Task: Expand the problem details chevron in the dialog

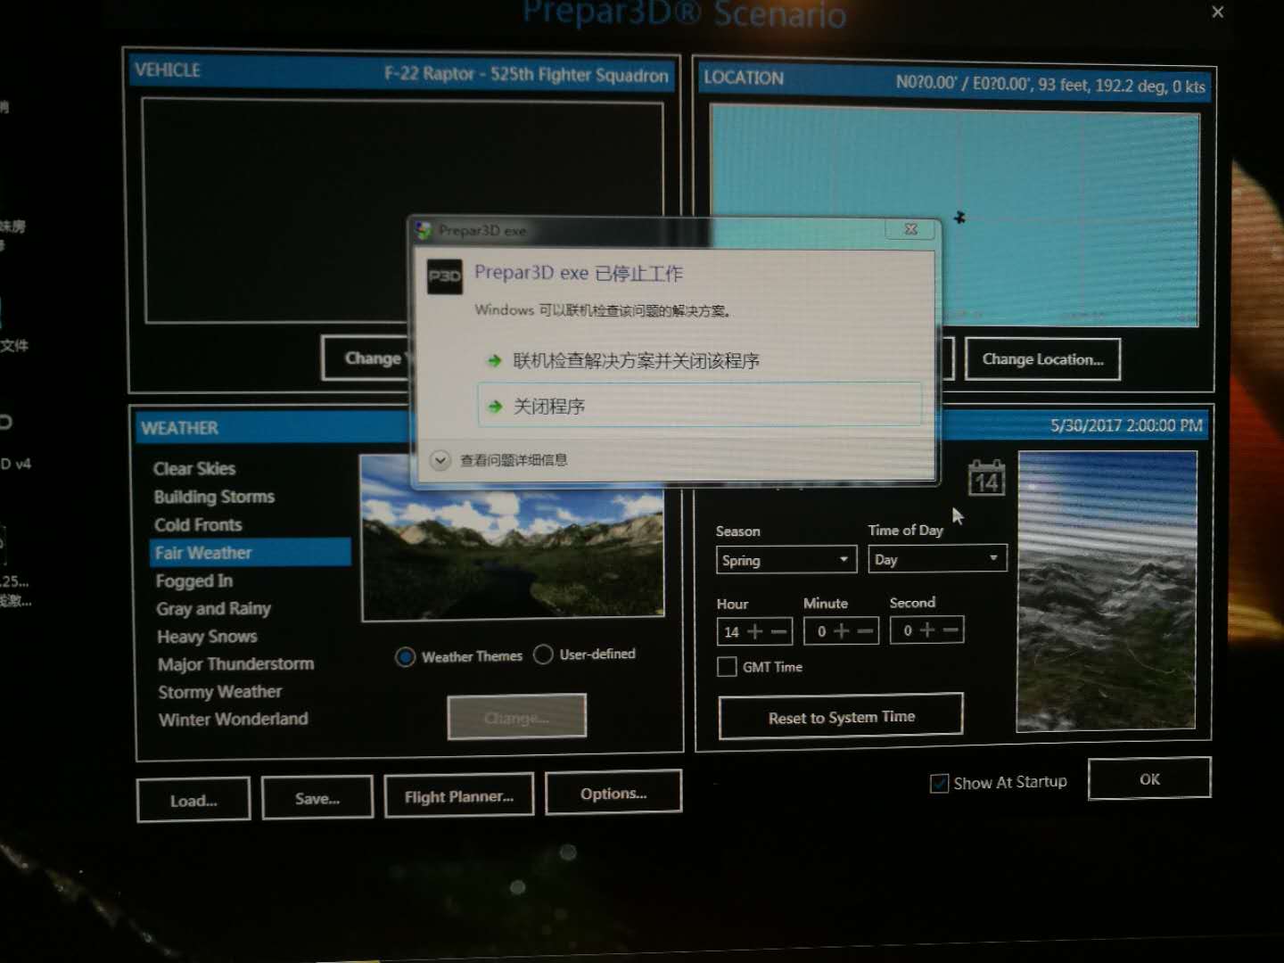Action: tap(440, 460)
